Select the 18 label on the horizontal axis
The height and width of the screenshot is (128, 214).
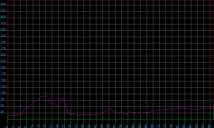45,126
